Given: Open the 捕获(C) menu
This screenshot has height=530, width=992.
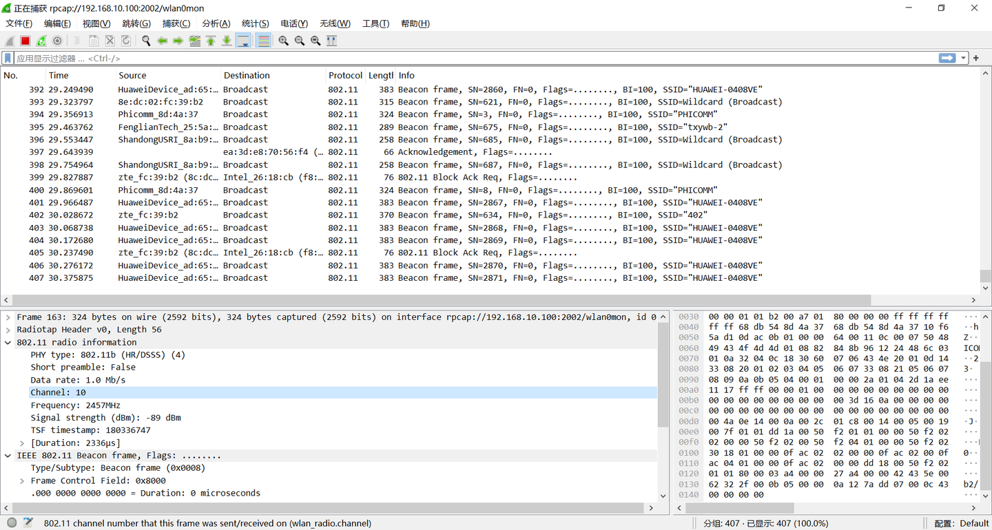Looking at the screenshot, I should (176, 23).
